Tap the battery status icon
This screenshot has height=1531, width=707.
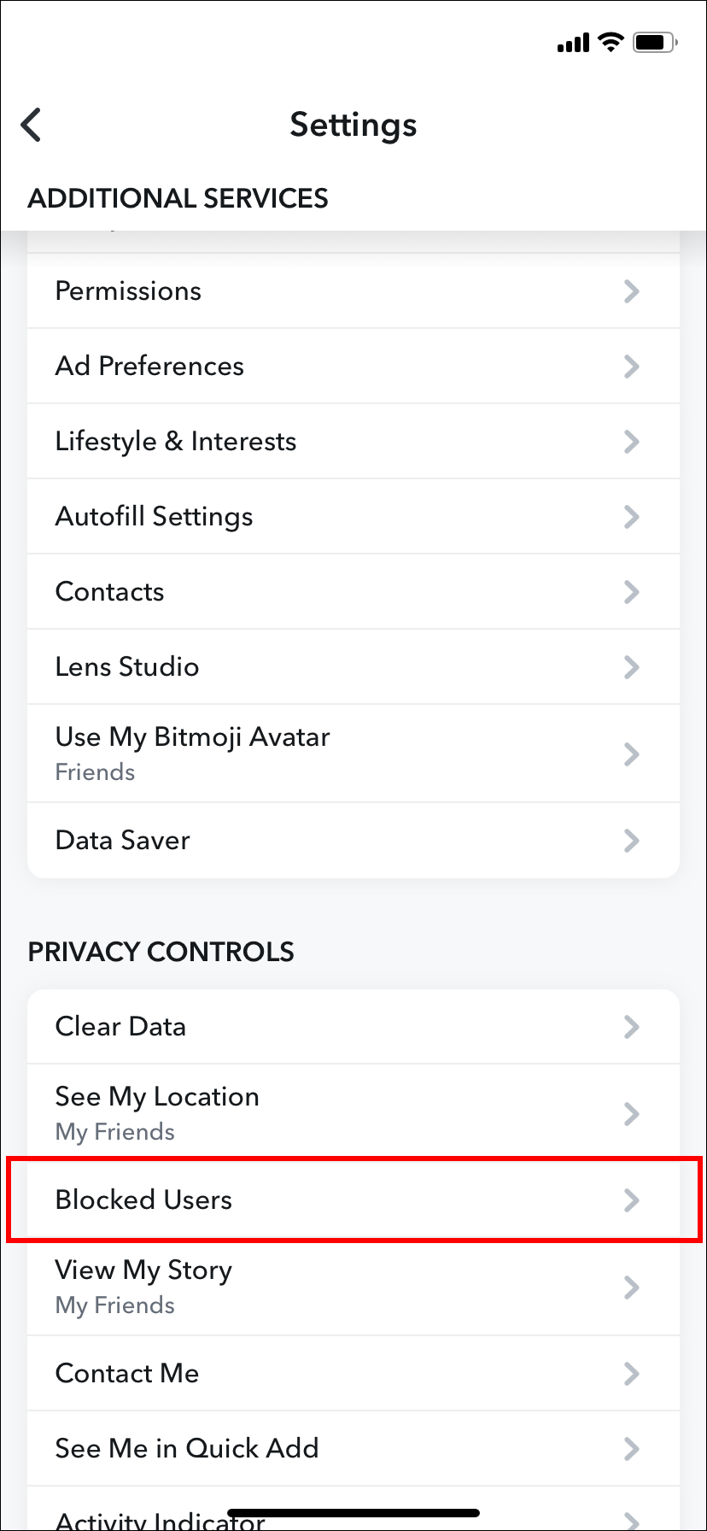(x=655, y=42)
